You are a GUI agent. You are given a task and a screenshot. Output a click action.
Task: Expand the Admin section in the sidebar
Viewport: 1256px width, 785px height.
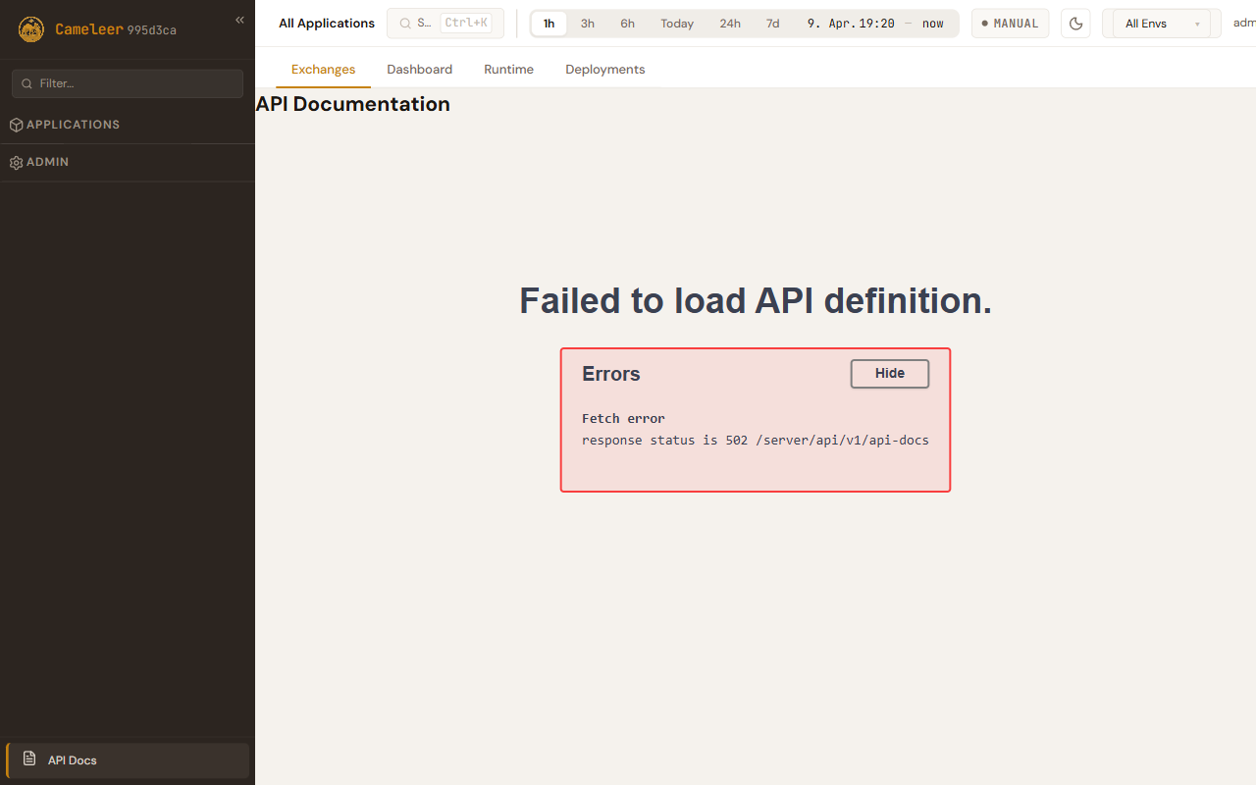coord(48,162)
